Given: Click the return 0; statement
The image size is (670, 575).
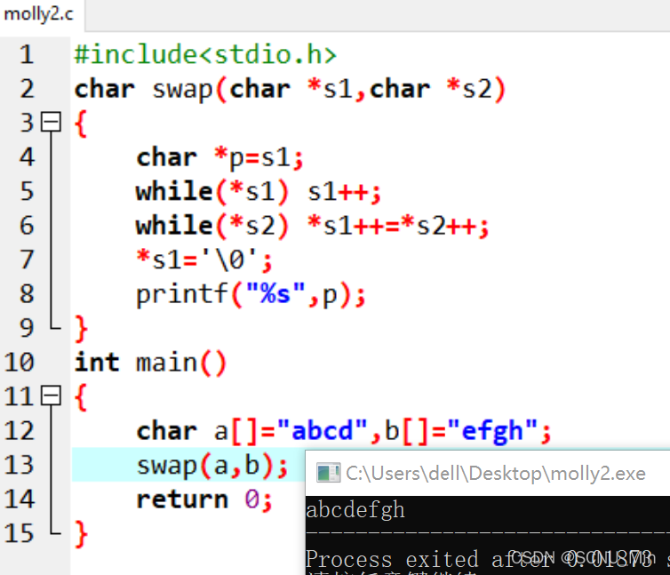Looking at the screenshot, I should click(x=203, y=499).
